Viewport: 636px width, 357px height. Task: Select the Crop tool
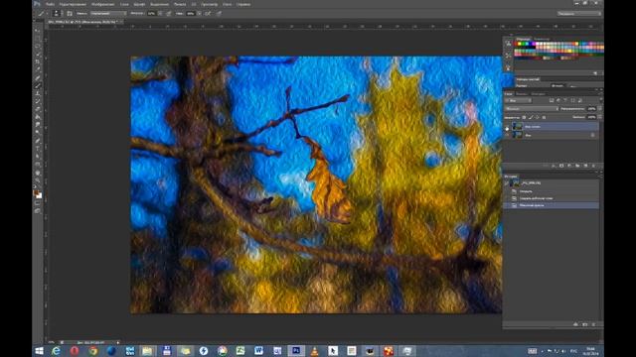point(38,61)
